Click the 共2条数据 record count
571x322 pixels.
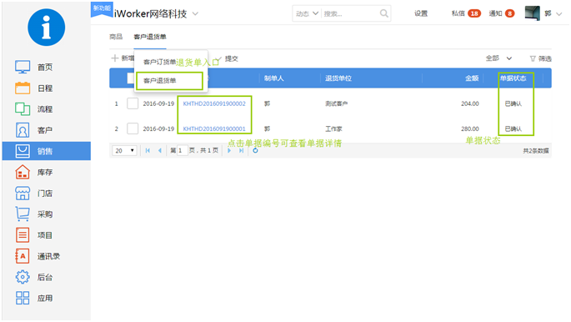click(536, 151)
